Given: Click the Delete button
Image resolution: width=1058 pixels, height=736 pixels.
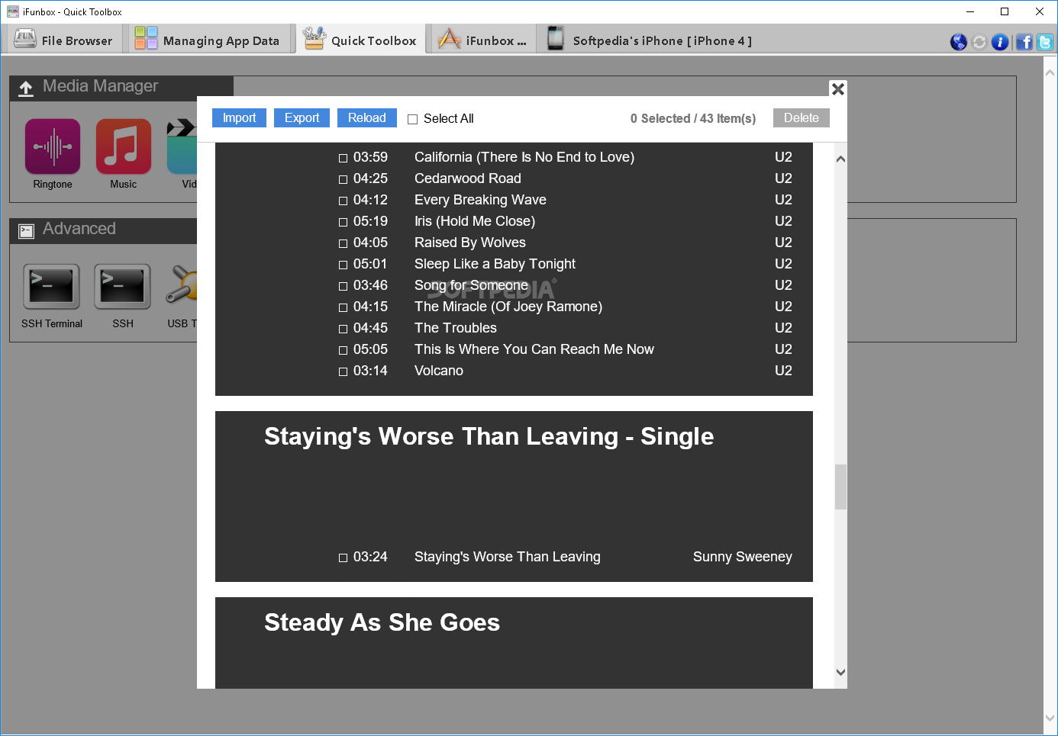Looking at the screenshot, I should (x=801, y=117).
